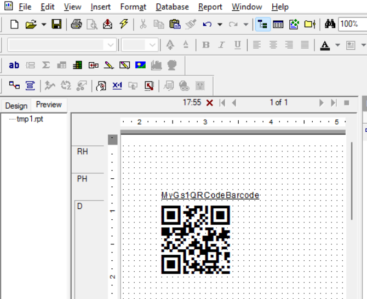Insert Text Object with ab icon
This screenshot has height=299, width=367.
[14, 65]
